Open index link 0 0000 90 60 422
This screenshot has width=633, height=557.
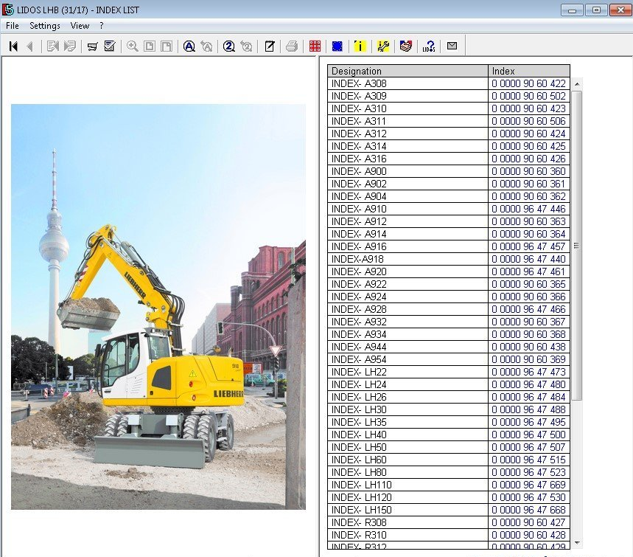(528, 84)
